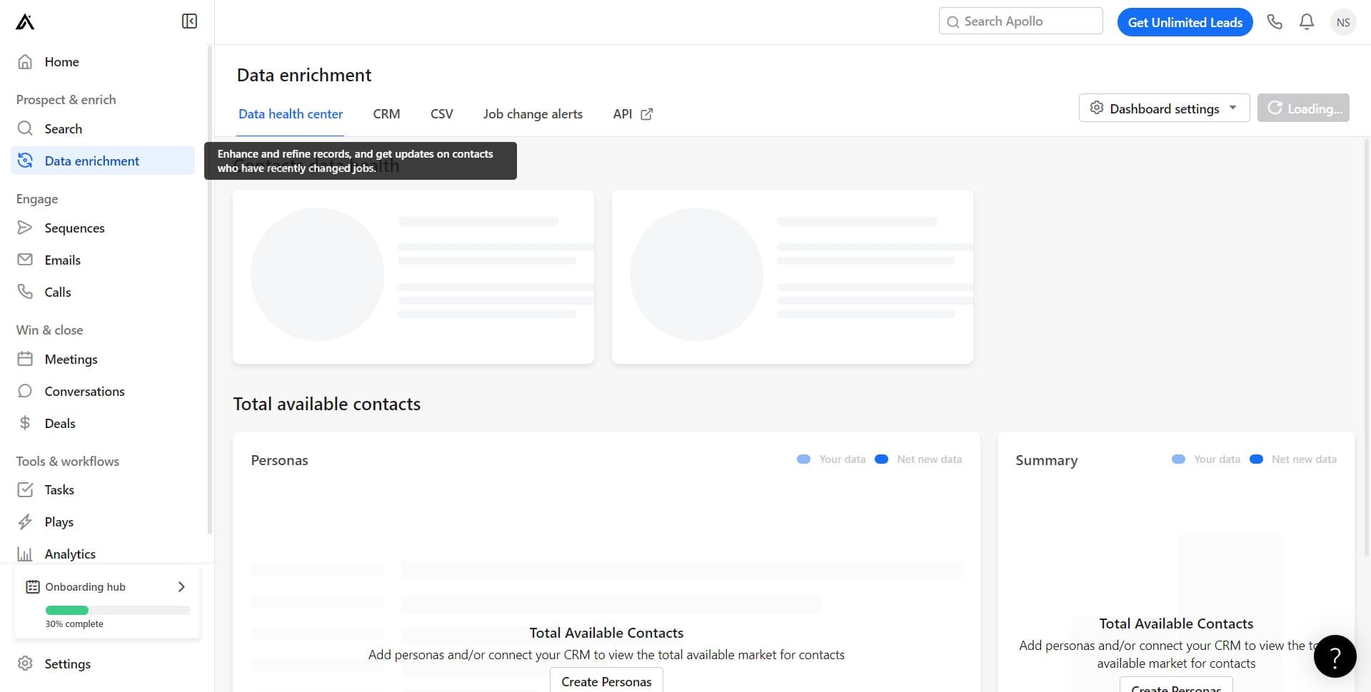Screen dimensions: 1371x692
Task: Select Analytics in the sidebar
Action: (69, 554)
